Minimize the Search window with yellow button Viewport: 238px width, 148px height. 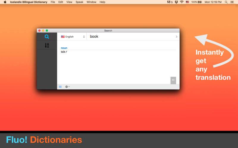(x=43, y=30)
